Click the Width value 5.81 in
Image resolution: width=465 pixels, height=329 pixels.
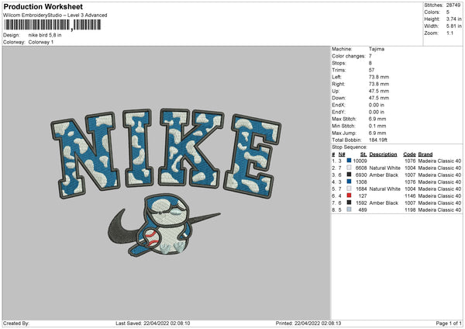(x=453, y=26)
